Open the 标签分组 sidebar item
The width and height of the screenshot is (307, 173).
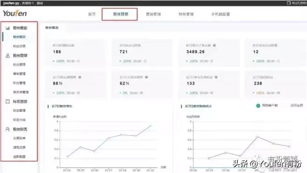coord(19,120)
